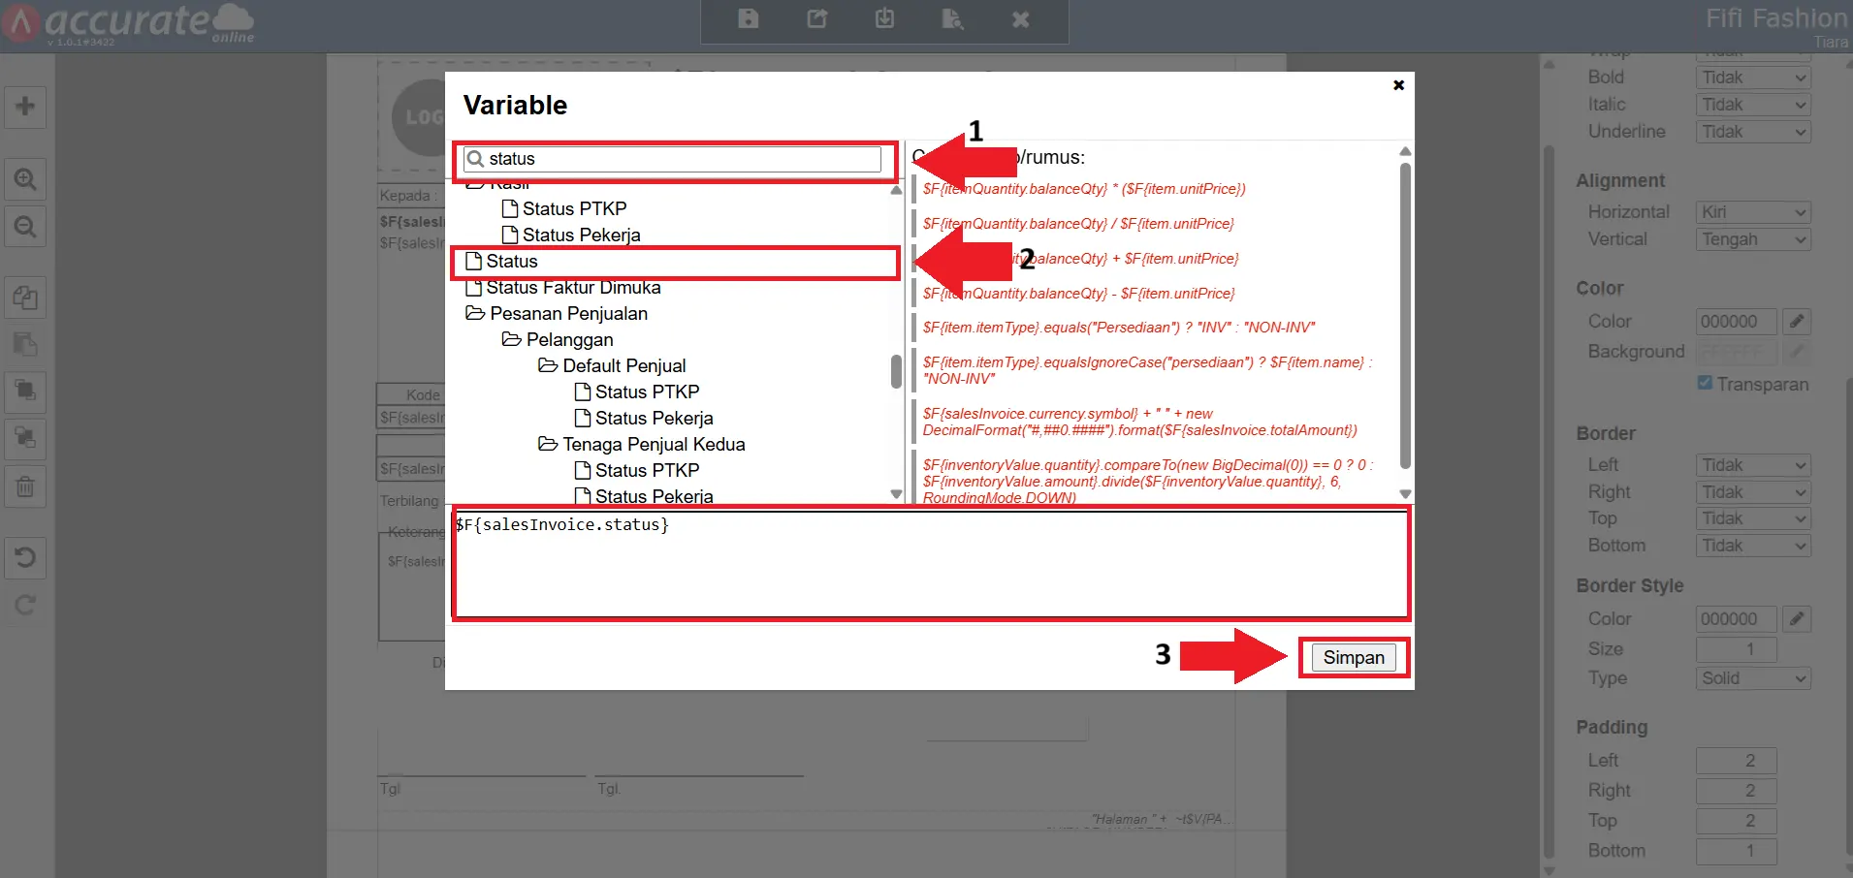Click the formula text area with salesInvoice.status
The image size is (1853, 878).
[931, 563]
